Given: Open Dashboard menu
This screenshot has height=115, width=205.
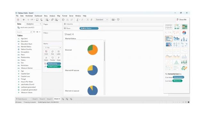Looking at the screenshot, I should click(x=38, y=16).
